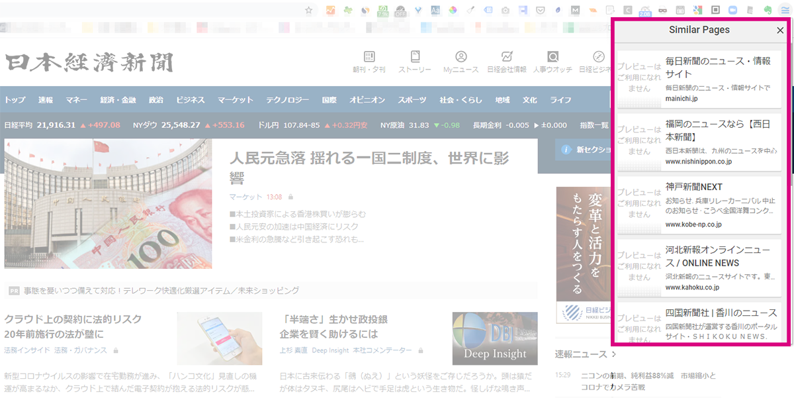Open ストーリー book icon
This screenshot has height=404, width=794.
point(415,62)
